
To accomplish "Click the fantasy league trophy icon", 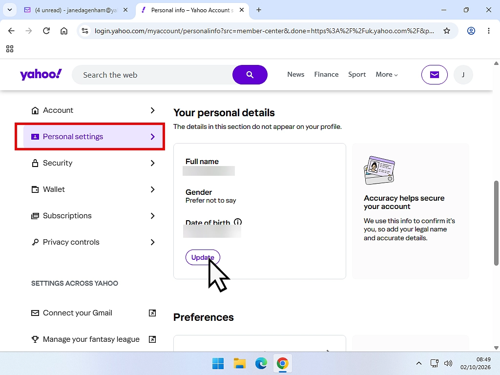I will point(35,339).
